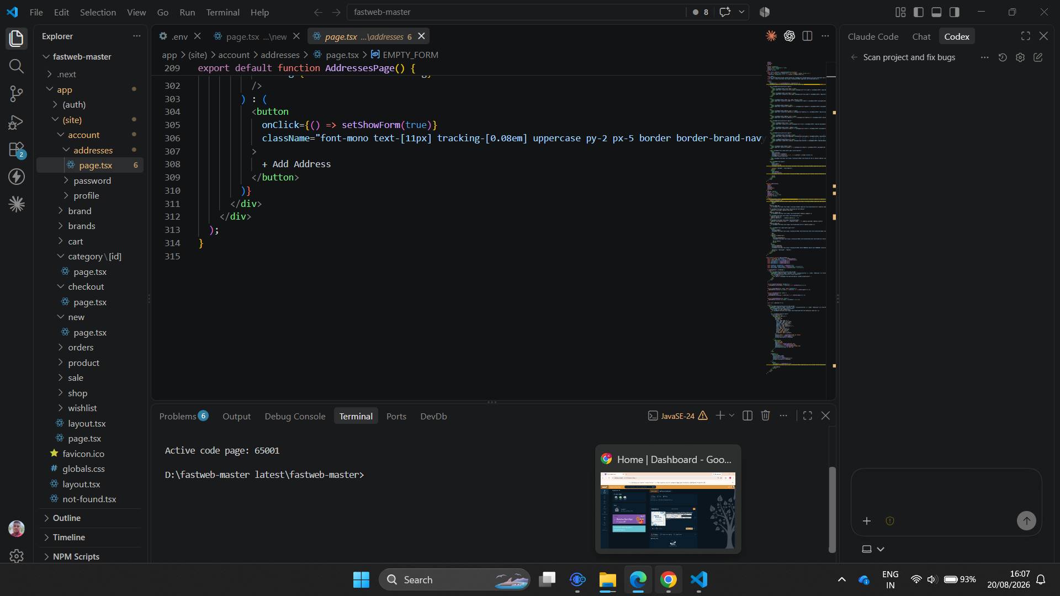This screenshot has height=596, width=1060.
Task: Click the Claude Code starburst icon in editor toolbar
Action: point(771,36)
